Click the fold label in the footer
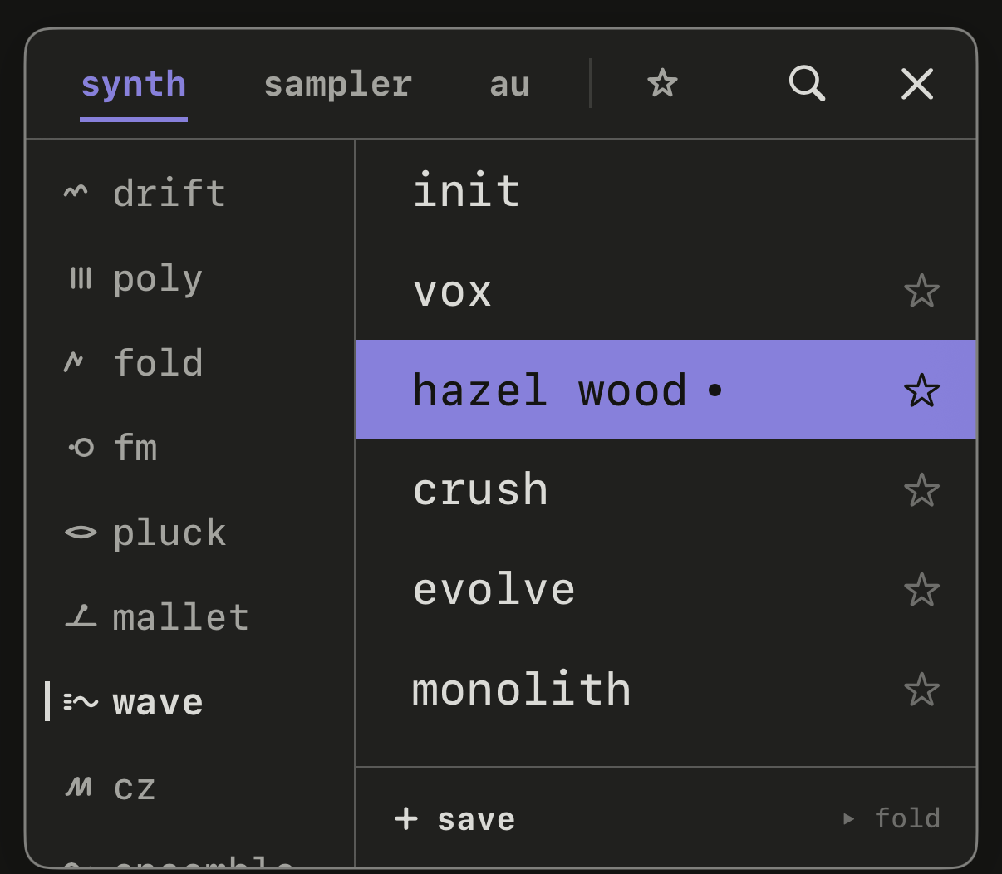Screen dimensions: 1002x874 pos(907,818)
